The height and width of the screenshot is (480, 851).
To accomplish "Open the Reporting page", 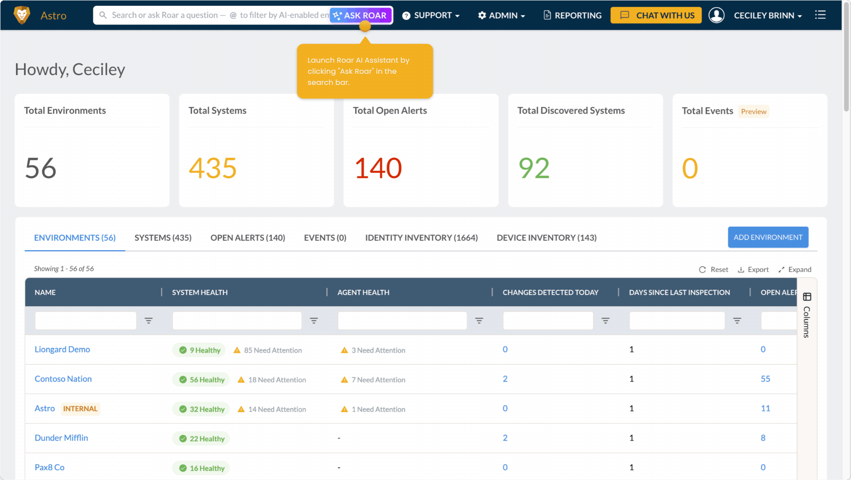I will click(x=572, y=16).
